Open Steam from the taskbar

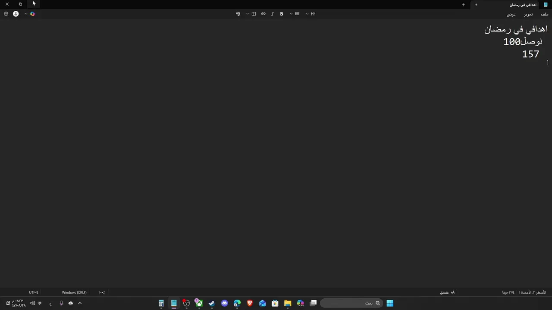pyautogui.click(x=212, y=303)
